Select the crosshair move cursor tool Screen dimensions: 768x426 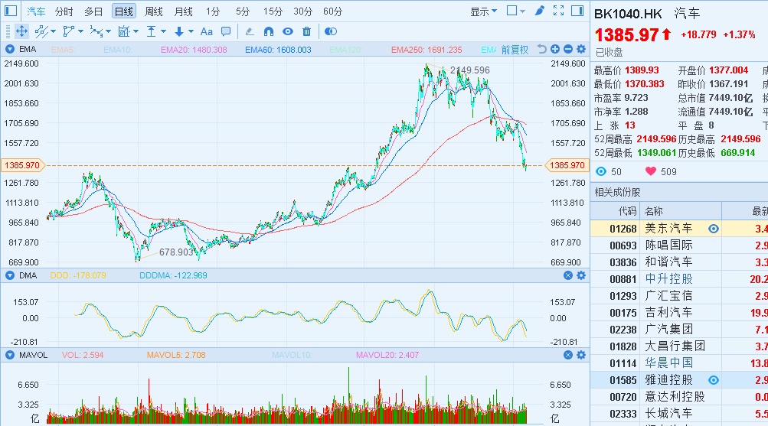point(21,31)
